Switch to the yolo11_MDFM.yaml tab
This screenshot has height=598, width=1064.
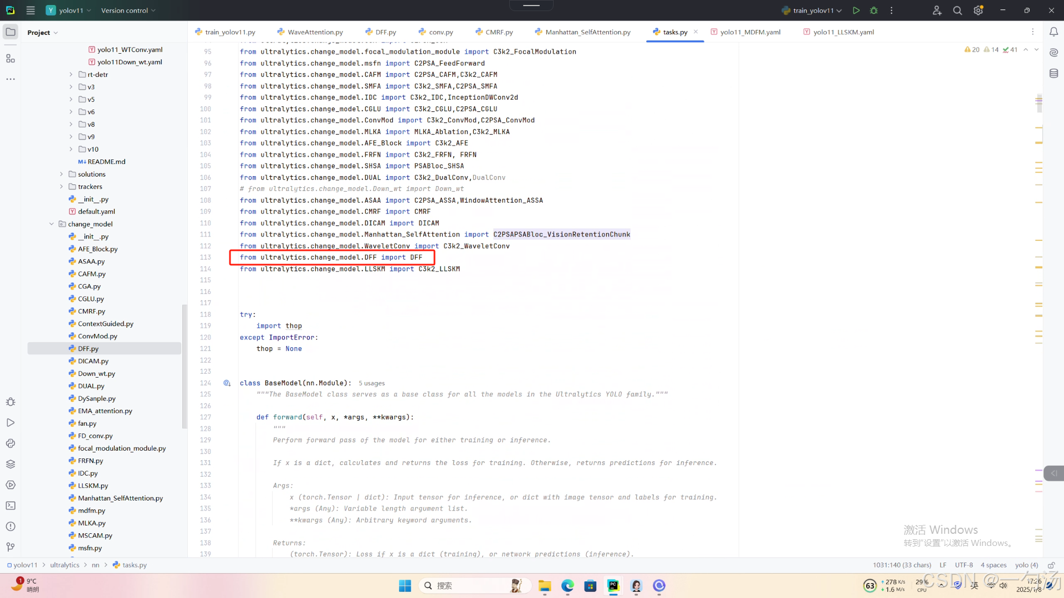pos(750,32)
